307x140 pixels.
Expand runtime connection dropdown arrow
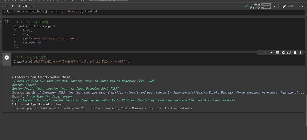[x=275, y=6]
